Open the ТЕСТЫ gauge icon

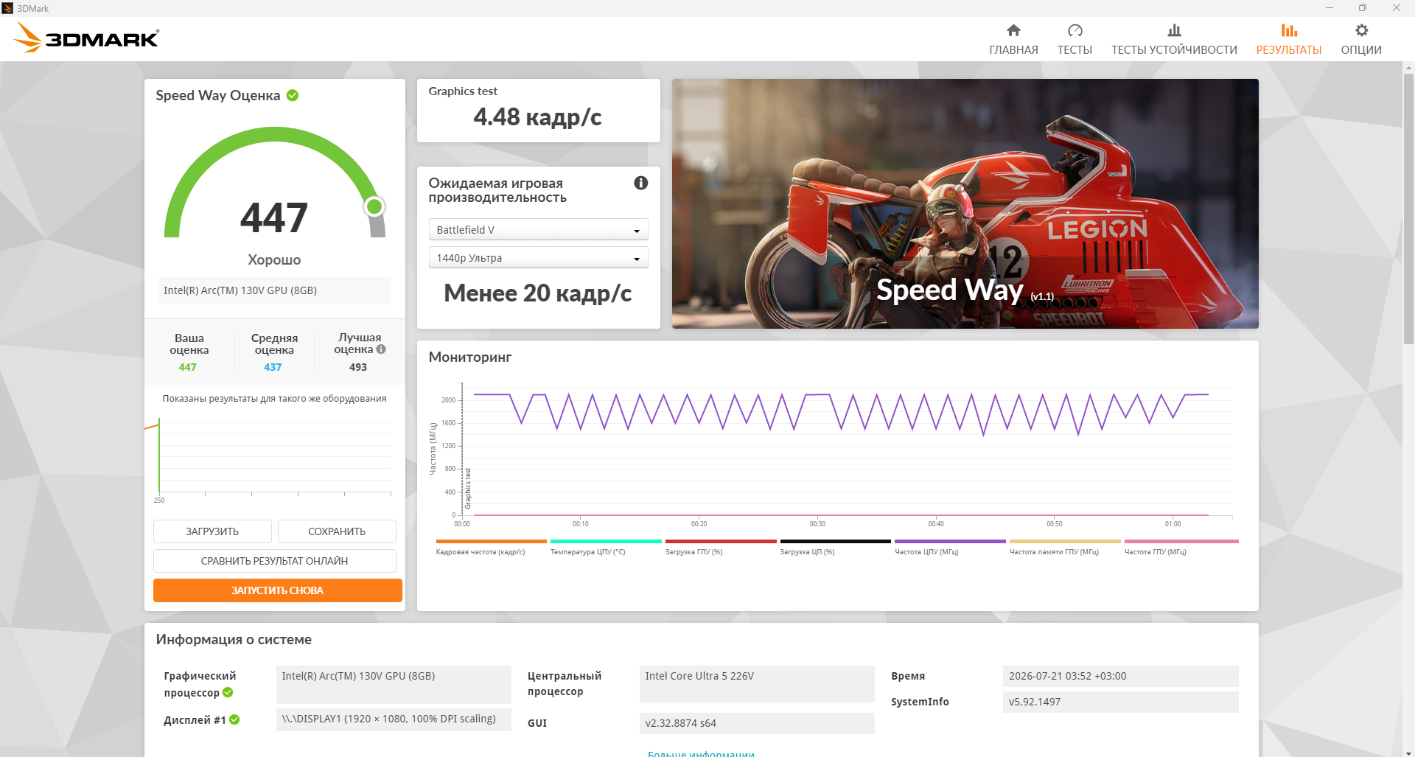click(1075, 30)
